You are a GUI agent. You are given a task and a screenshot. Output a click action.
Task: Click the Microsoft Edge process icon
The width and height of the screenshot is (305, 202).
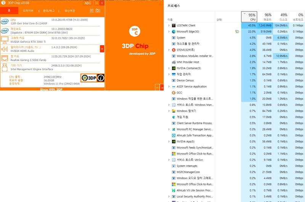point(174,32)
